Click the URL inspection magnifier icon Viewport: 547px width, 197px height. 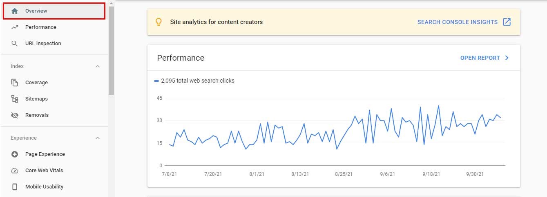(x=15, y=44)
